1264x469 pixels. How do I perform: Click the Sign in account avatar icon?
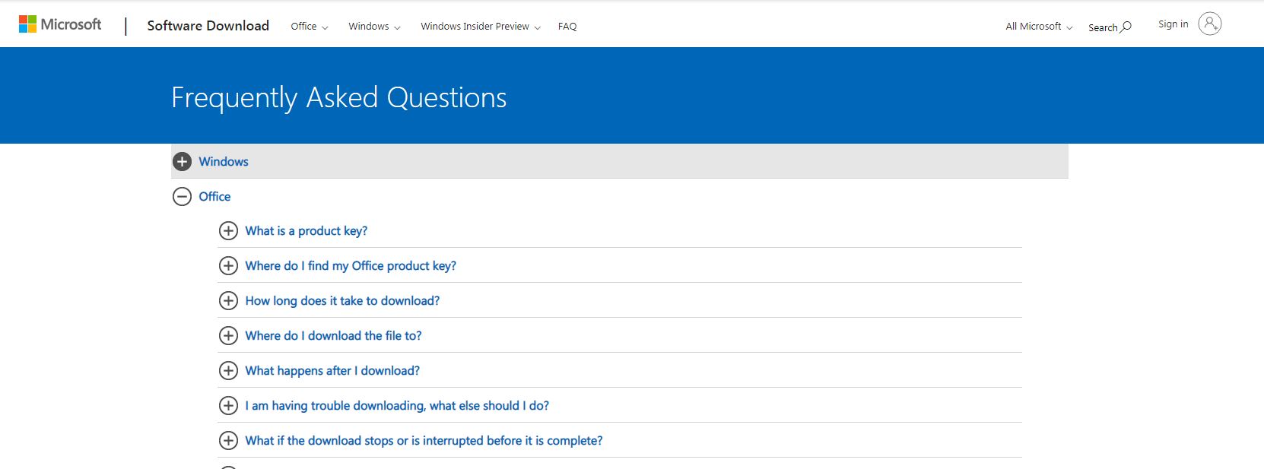(x=1209, y=24)
